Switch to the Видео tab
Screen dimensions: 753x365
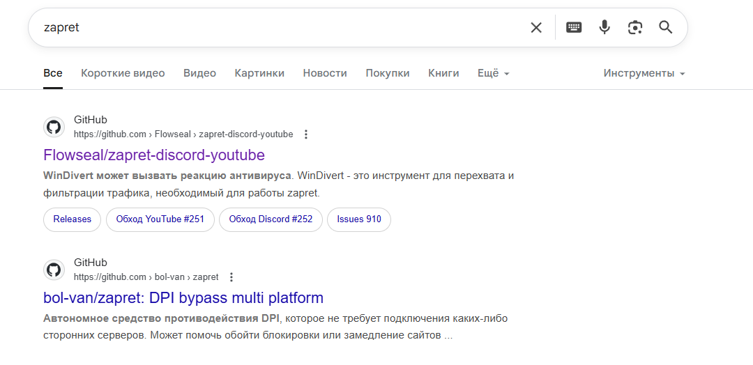click(200, 73)
